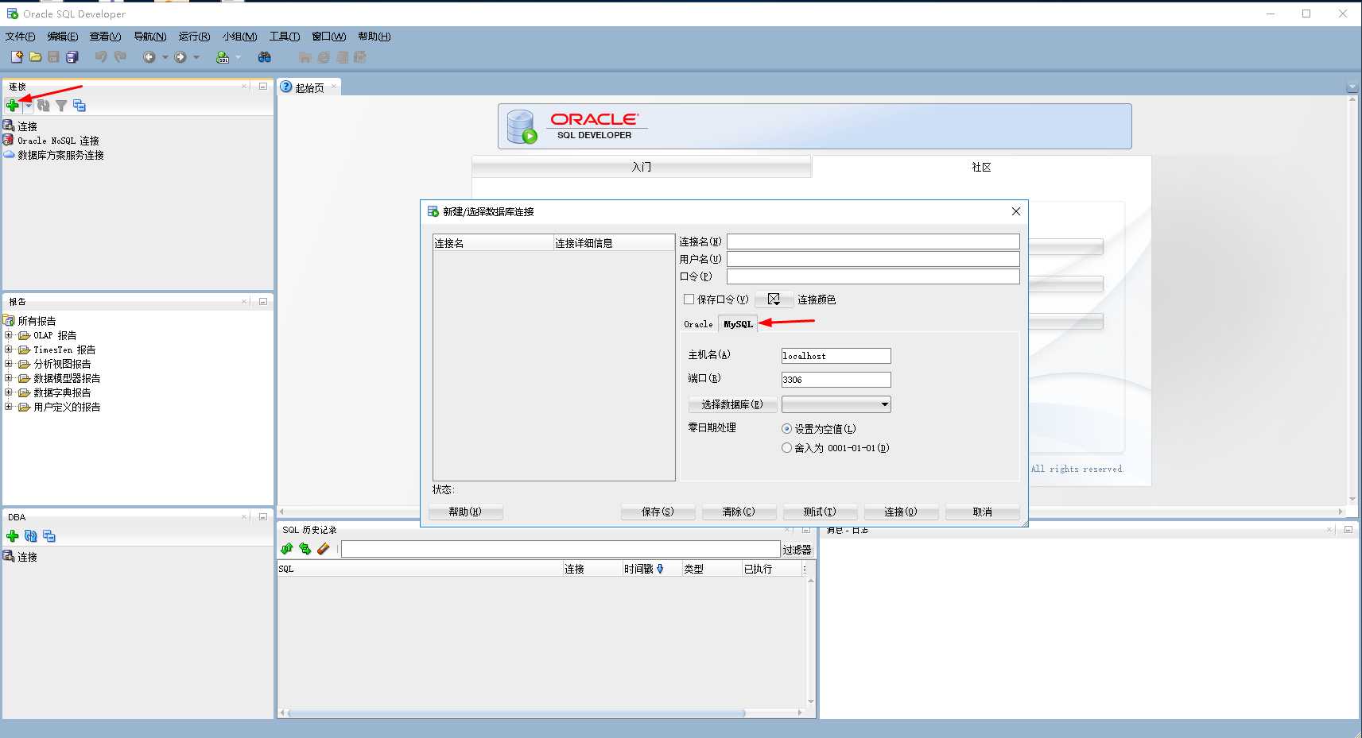This screenshot has height=738, width=1362.
Task: Expand the TimesTen reports folder
Action: coord(9,350)
